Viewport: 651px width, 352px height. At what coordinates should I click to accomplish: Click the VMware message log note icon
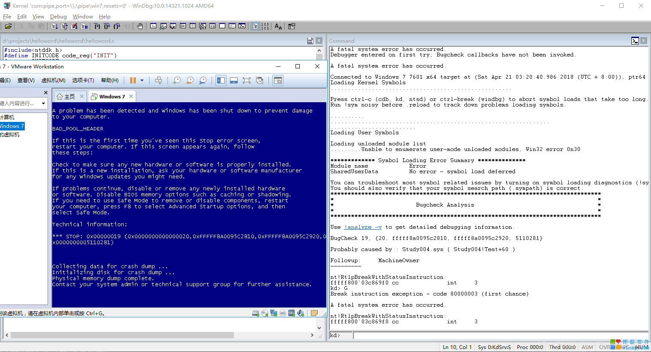tap(314, 313)
